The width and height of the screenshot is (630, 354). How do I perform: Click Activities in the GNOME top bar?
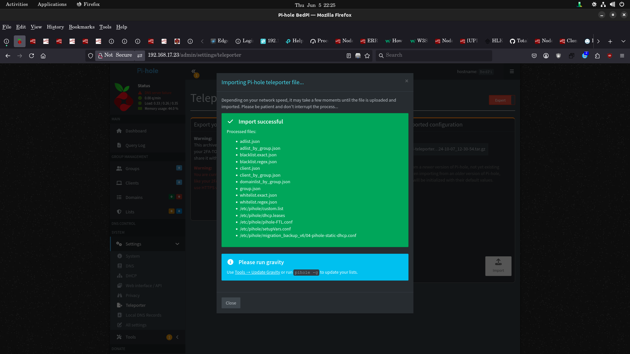[x=17, y=4]
